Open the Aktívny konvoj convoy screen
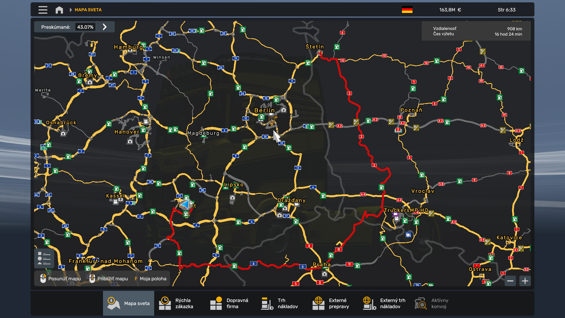 (x=432, y=303)
